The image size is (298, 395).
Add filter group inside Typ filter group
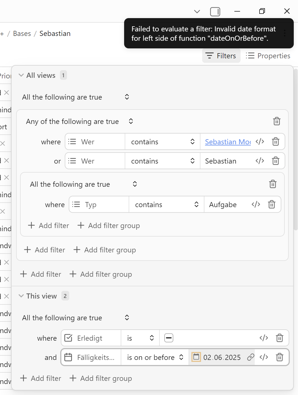click(109, 226)
